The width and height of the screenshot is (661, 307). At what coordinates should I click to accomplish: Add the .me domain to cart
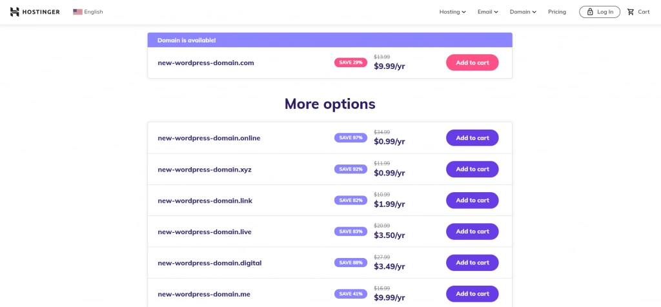[x=472, y=293]
